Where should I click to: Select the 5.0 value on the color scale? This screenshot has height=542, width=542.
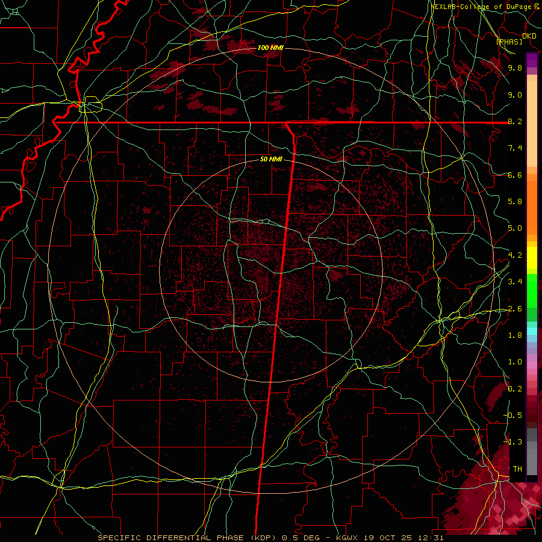click(x=515, y=228)
